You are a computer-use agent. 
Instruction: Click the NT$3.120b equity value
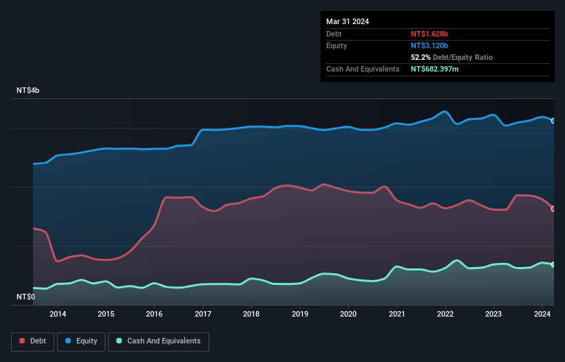(429, 45)
